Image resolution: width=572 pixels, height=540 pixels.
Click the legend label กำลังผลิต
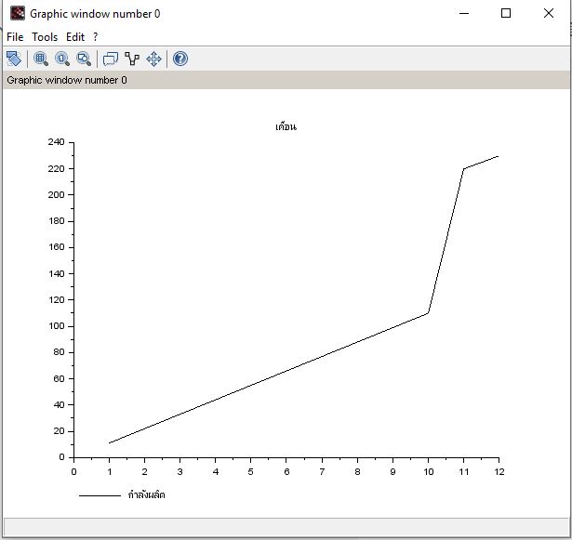(x=147, y=494)
